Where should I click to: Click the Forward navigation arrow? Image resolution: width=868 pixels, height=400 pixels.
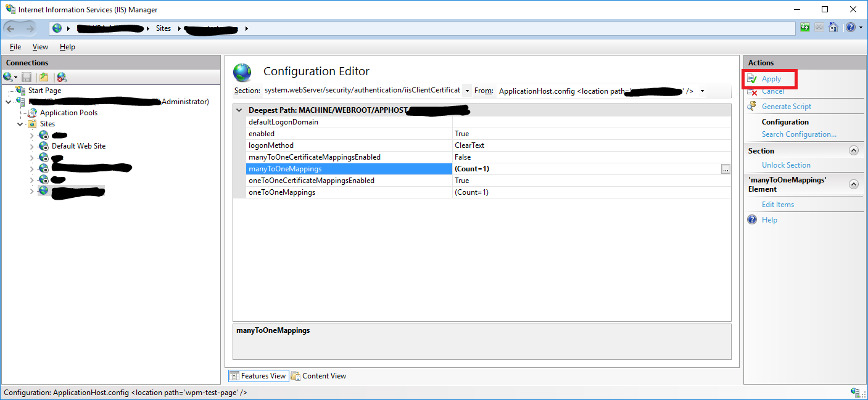point(30,28)
